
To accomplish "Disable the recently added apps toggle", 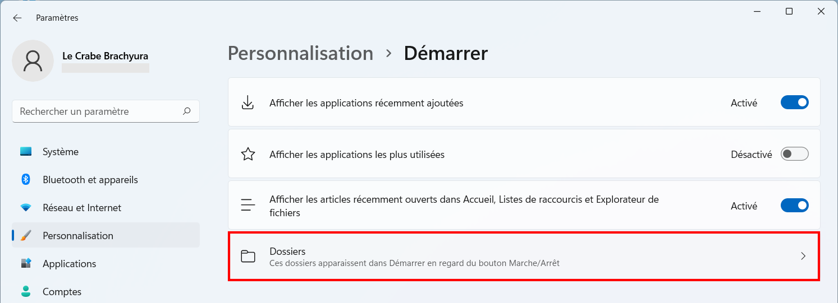I will [795, 103].
